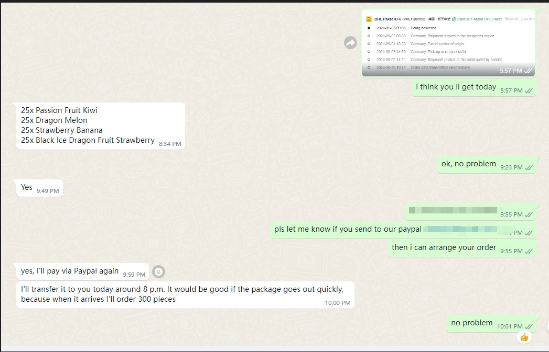Screen dimensions: 549x352
Task: Click the 'i think you ll get today' bubble
Action: click(456, 87)
